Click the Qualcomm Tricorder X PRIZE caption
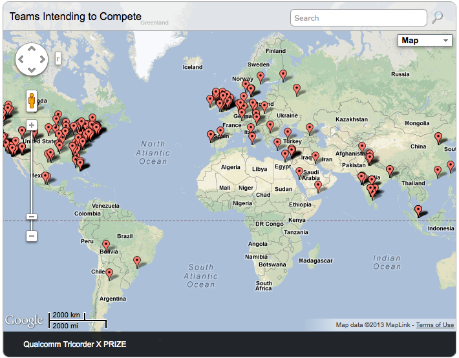The height and width of the screenshot is (358, 459). click(74, 344)
